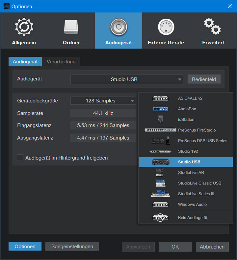Switch to the Audiogerät sub-tab

click(x=25, y=61)
